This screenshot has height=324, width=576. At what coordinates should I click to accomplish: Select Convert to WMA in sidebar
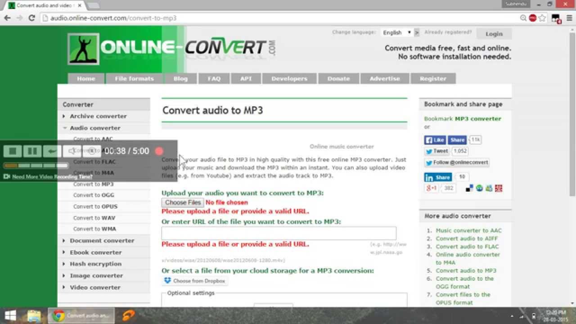pyautogui.click(x=94, y=229)
